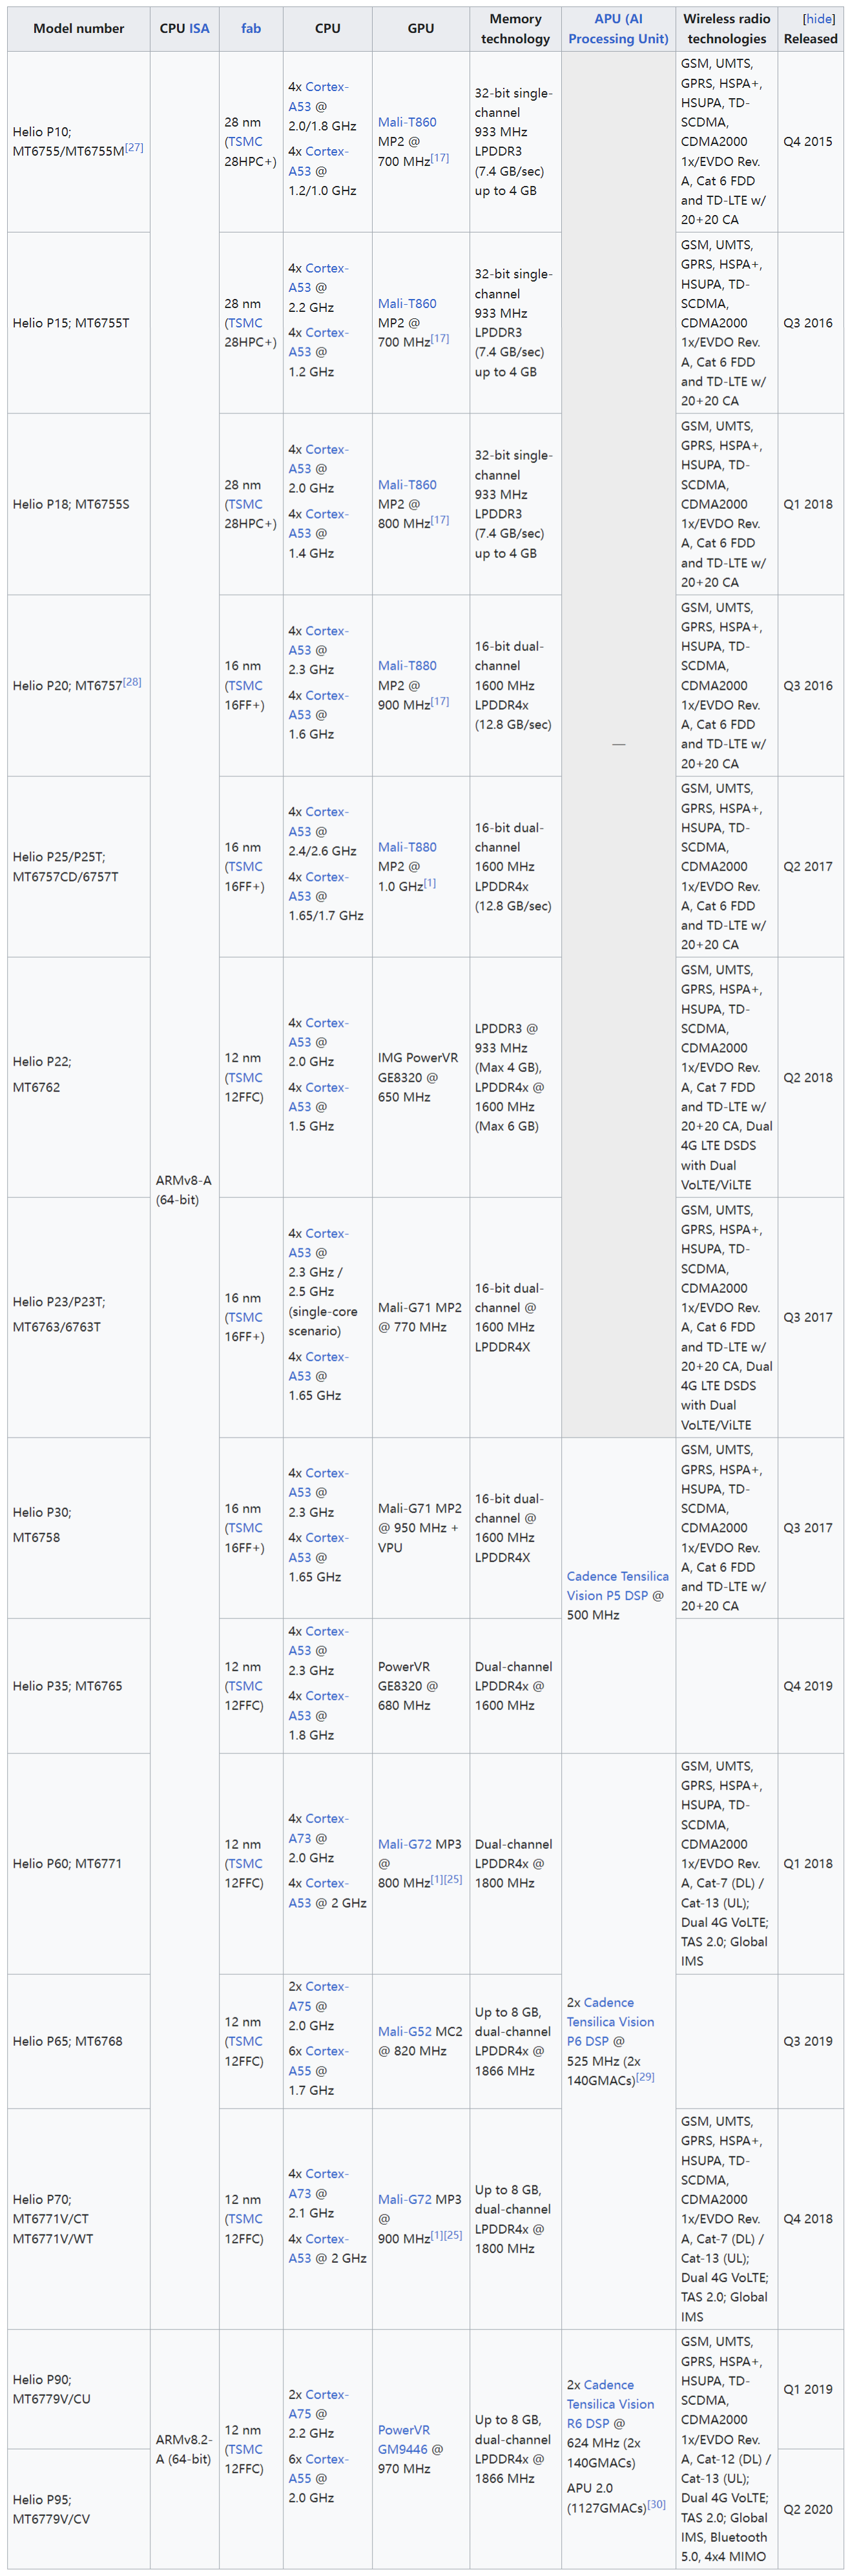Open Mali-T860 link in Helio P10 row

(x=407, y=122)
